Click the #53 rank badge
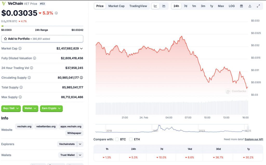 (42, 4)
